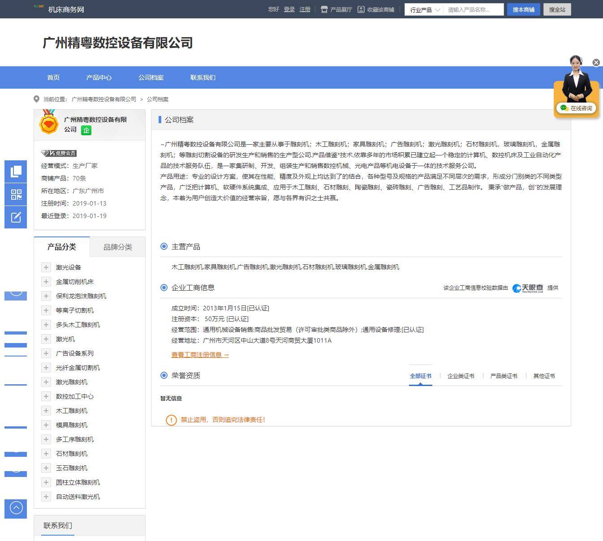The width and height of the screenshot is (603, 541).
Task: Open the 行业产品 search type dropdown
Action: (424, 9)
